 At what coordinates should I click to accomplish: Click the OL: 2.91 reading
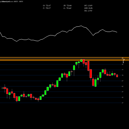coord(88,11)
